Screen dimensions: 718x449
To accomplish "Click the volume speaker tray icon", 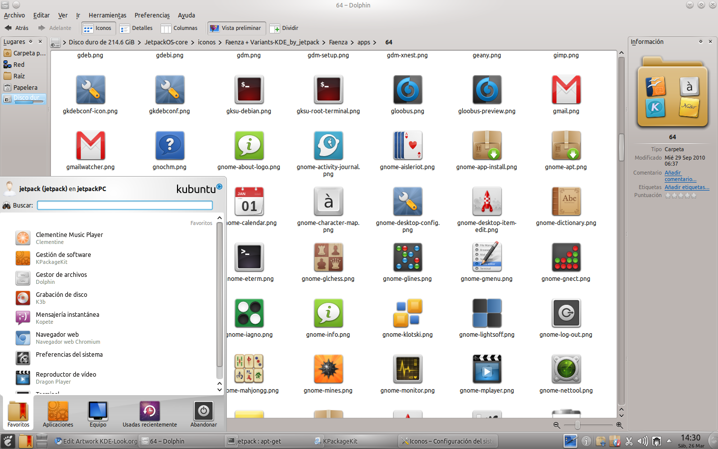I will [643, 441].
